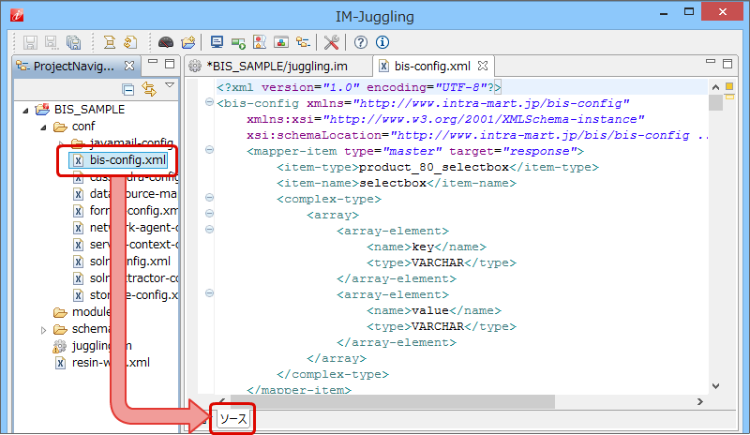Image resolution: width=750 pixels, height=435 pixels.
Task: Fold the array element
Action: click(x=209, y=214)
